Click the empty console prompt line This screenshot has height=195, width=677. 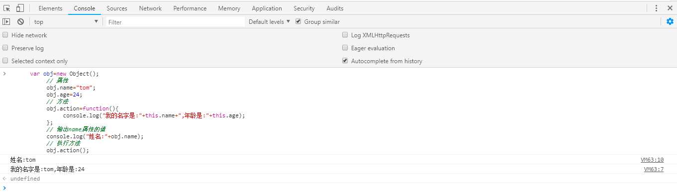[338, 188]
